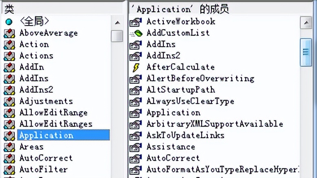Image resolution: width=317 pixels, height=178 pixels.
Task: Select the Actions class
Action: 36,56
